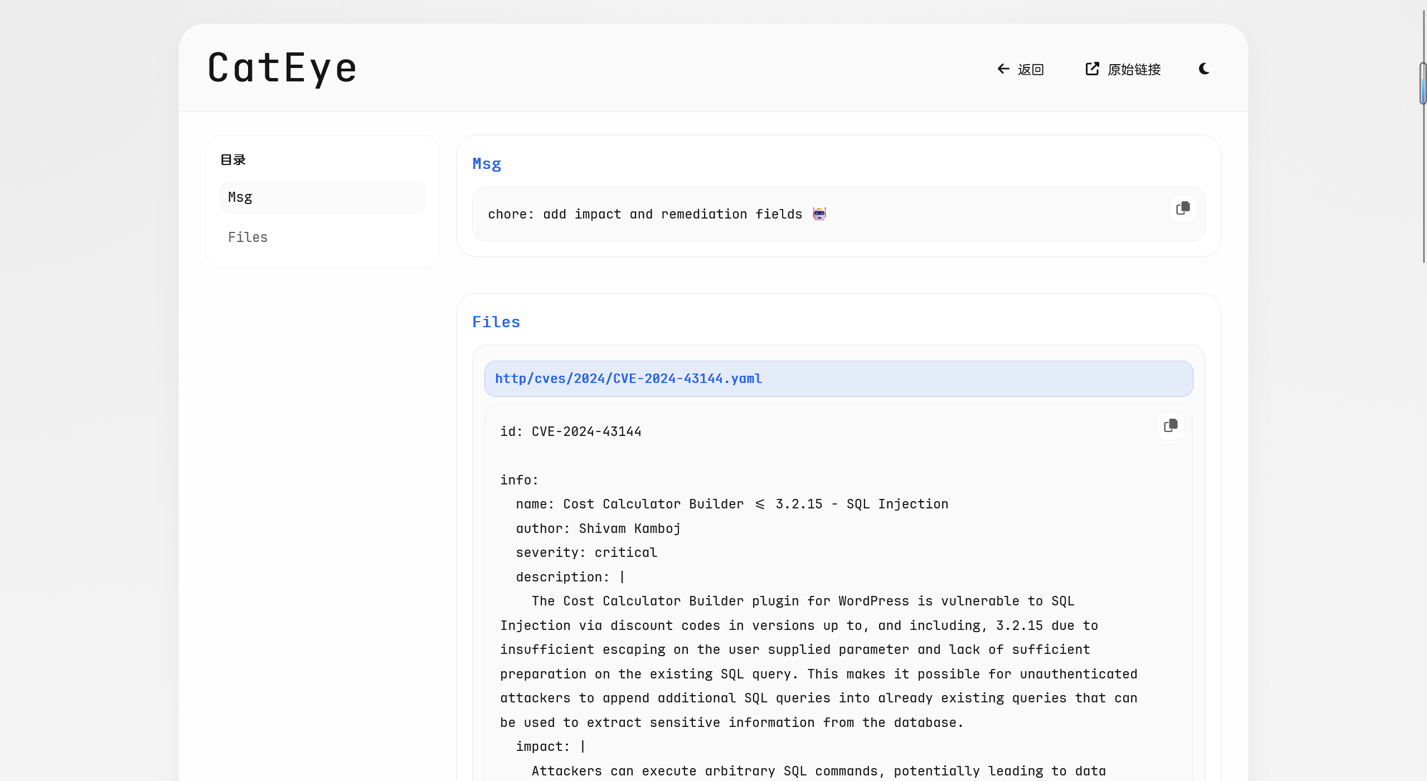Click the robot emoji in commit message
Image resolution: width=1427 pixels, height=781 pixels.
[819, 214]
